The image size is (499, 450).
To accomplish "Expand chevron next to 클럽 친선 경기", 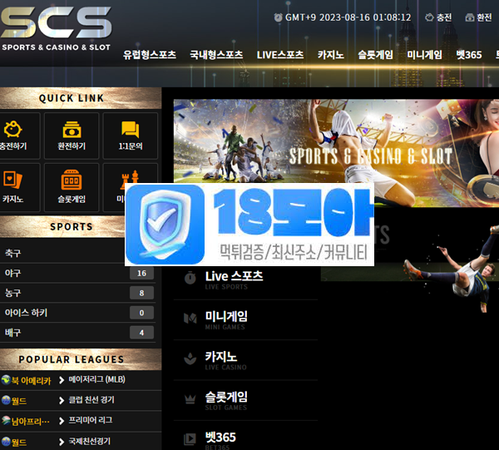I will pos(62,400).
